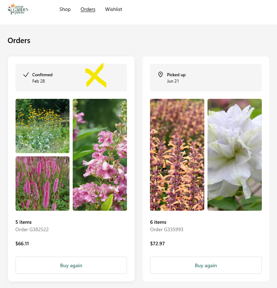Click the 6 items label
Screen dimensions: 277x288
click(158, 222)
